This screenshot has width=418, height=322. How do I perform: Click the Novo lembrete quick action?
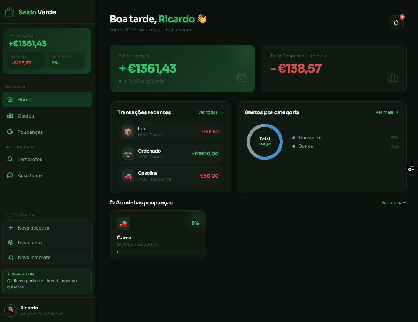[x=47, y=257]
